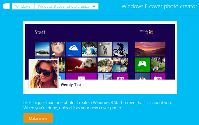Click the Wendy Teo profile name
This screenshot has height=125, width=199.
71,85
